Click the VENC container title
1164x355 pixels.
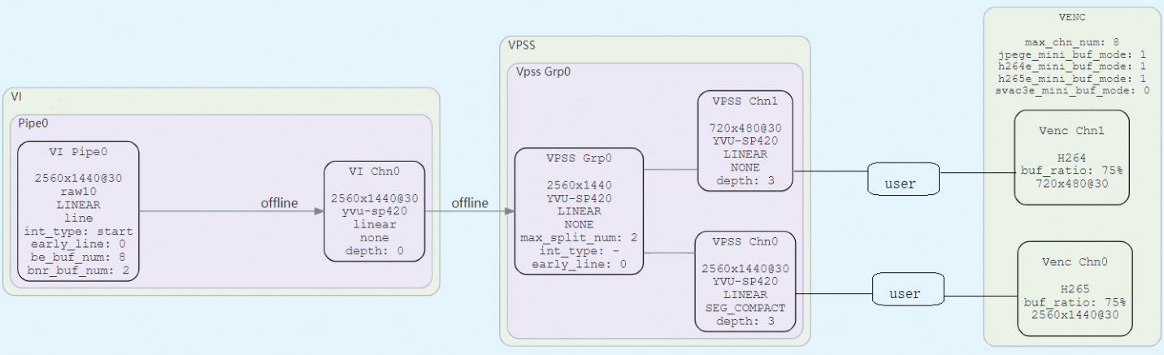[1072, 15]
